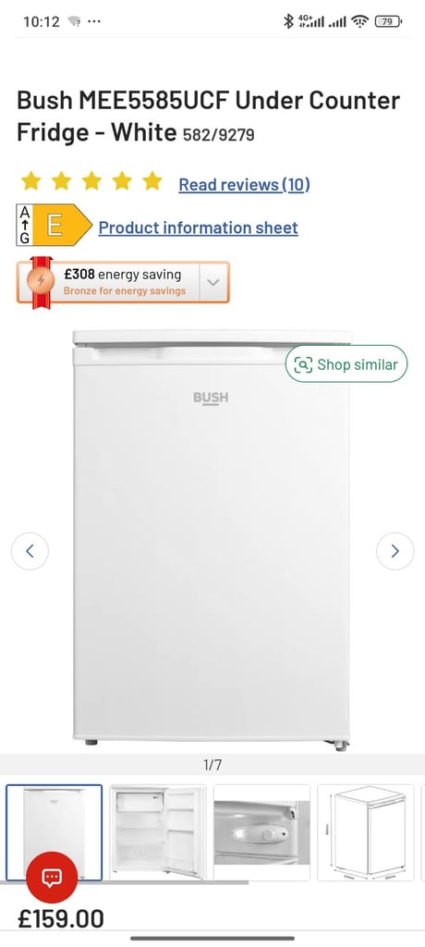Tap the energy rating E label icon
This screenshot has height=947, width=425.
[x=54, y=226]
